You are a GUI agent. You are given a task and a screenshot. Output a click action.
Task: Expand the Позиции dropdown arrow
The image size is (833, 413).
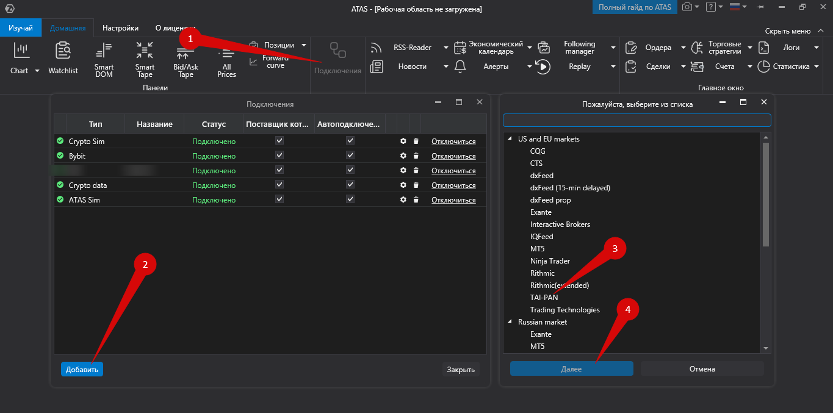pos(304,45)
